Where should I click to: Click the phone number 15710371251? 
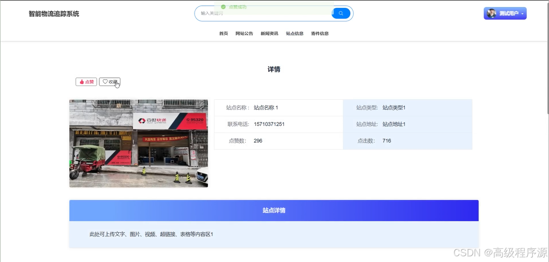pos(269,124)
